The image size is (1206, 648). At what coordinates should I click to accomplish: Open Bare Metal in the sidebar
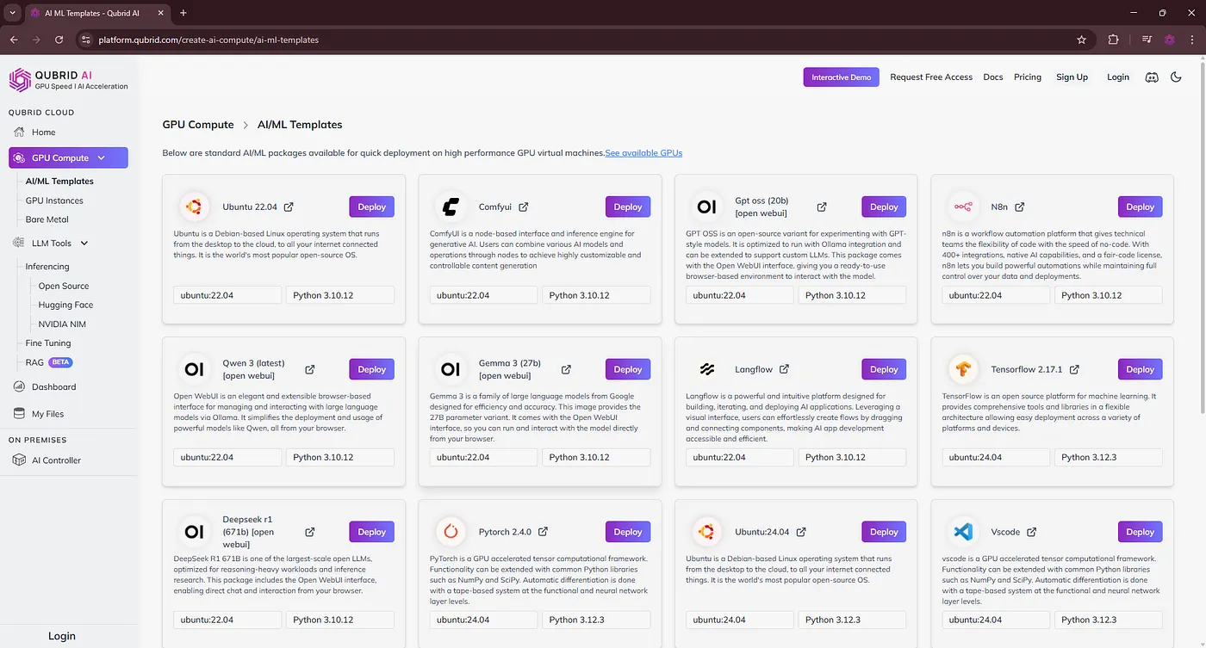click(47, 219)
